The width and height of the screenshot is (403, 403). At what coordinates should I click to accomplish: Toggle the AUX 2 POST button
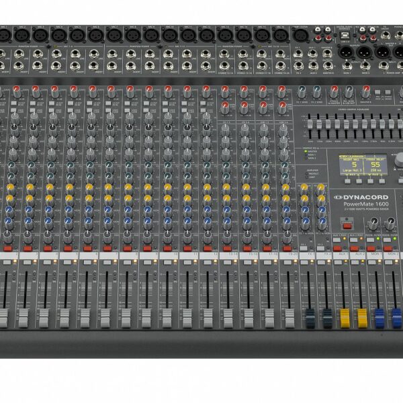[353, 240]
